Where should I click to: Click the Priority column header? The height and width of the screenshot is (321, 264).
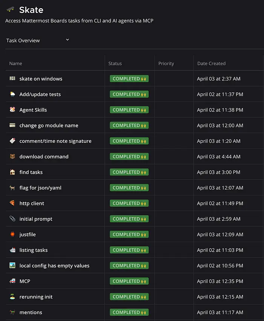pyautogui.click(x=166, y=63)
